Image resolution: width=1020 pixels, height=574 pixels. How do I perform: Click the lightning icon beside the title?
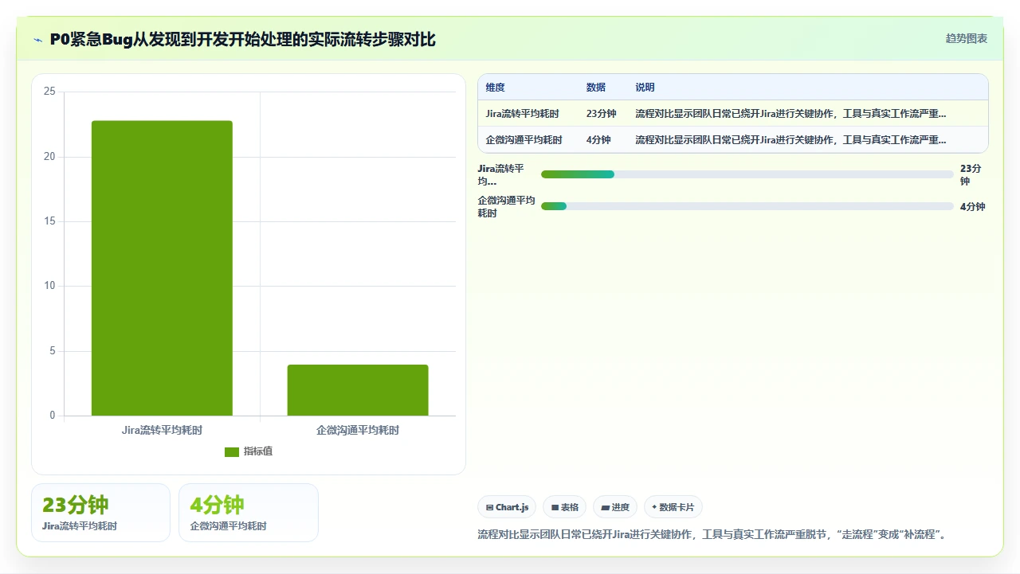click(x=38, y=39)
